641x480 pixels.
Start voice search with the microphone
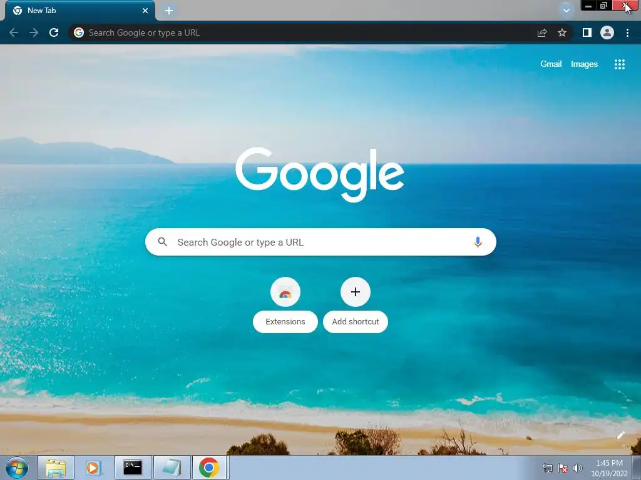[x=478, y=242]
